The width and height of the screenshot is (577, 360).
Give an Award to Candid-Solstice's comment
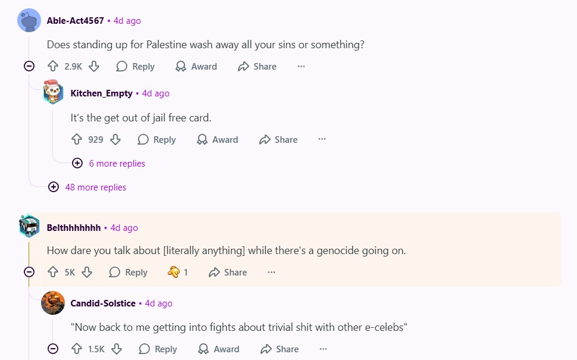pyautogui.click(x=218, y=349)
